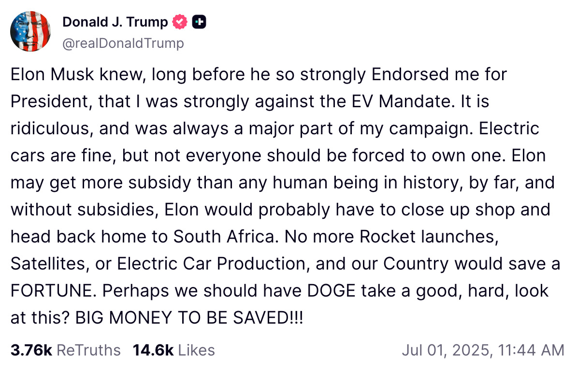Click the red verified checkmark badge
The height and width of the screenshot is (370, 577).
[x=180, y=22]
